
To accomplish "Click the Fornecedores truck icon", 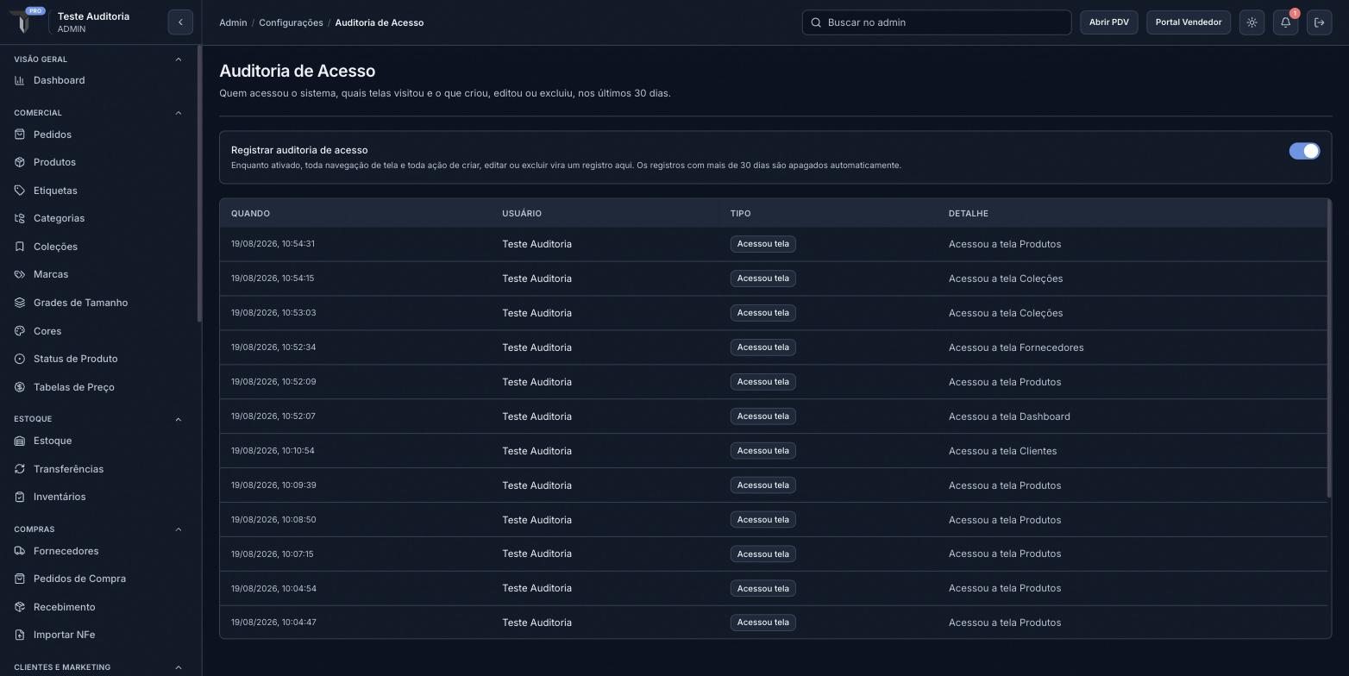I will [20, 551].
